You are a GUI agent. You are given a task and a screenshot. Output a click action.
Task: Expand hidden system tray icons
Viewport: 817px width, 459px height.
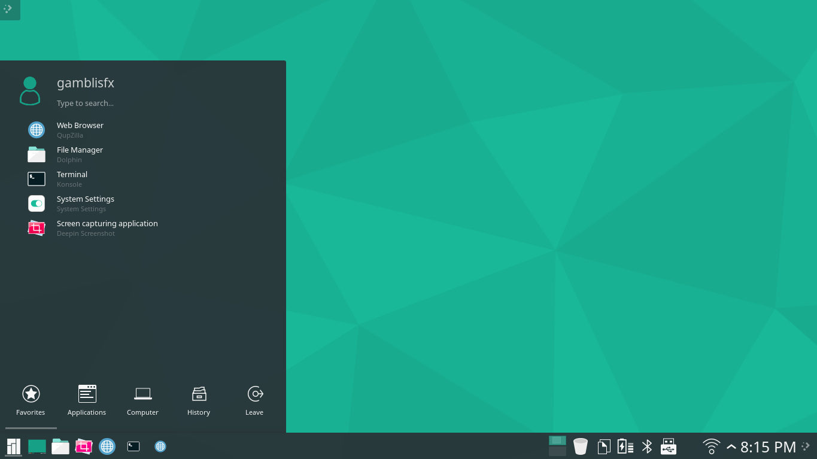[x=731, y=446]
